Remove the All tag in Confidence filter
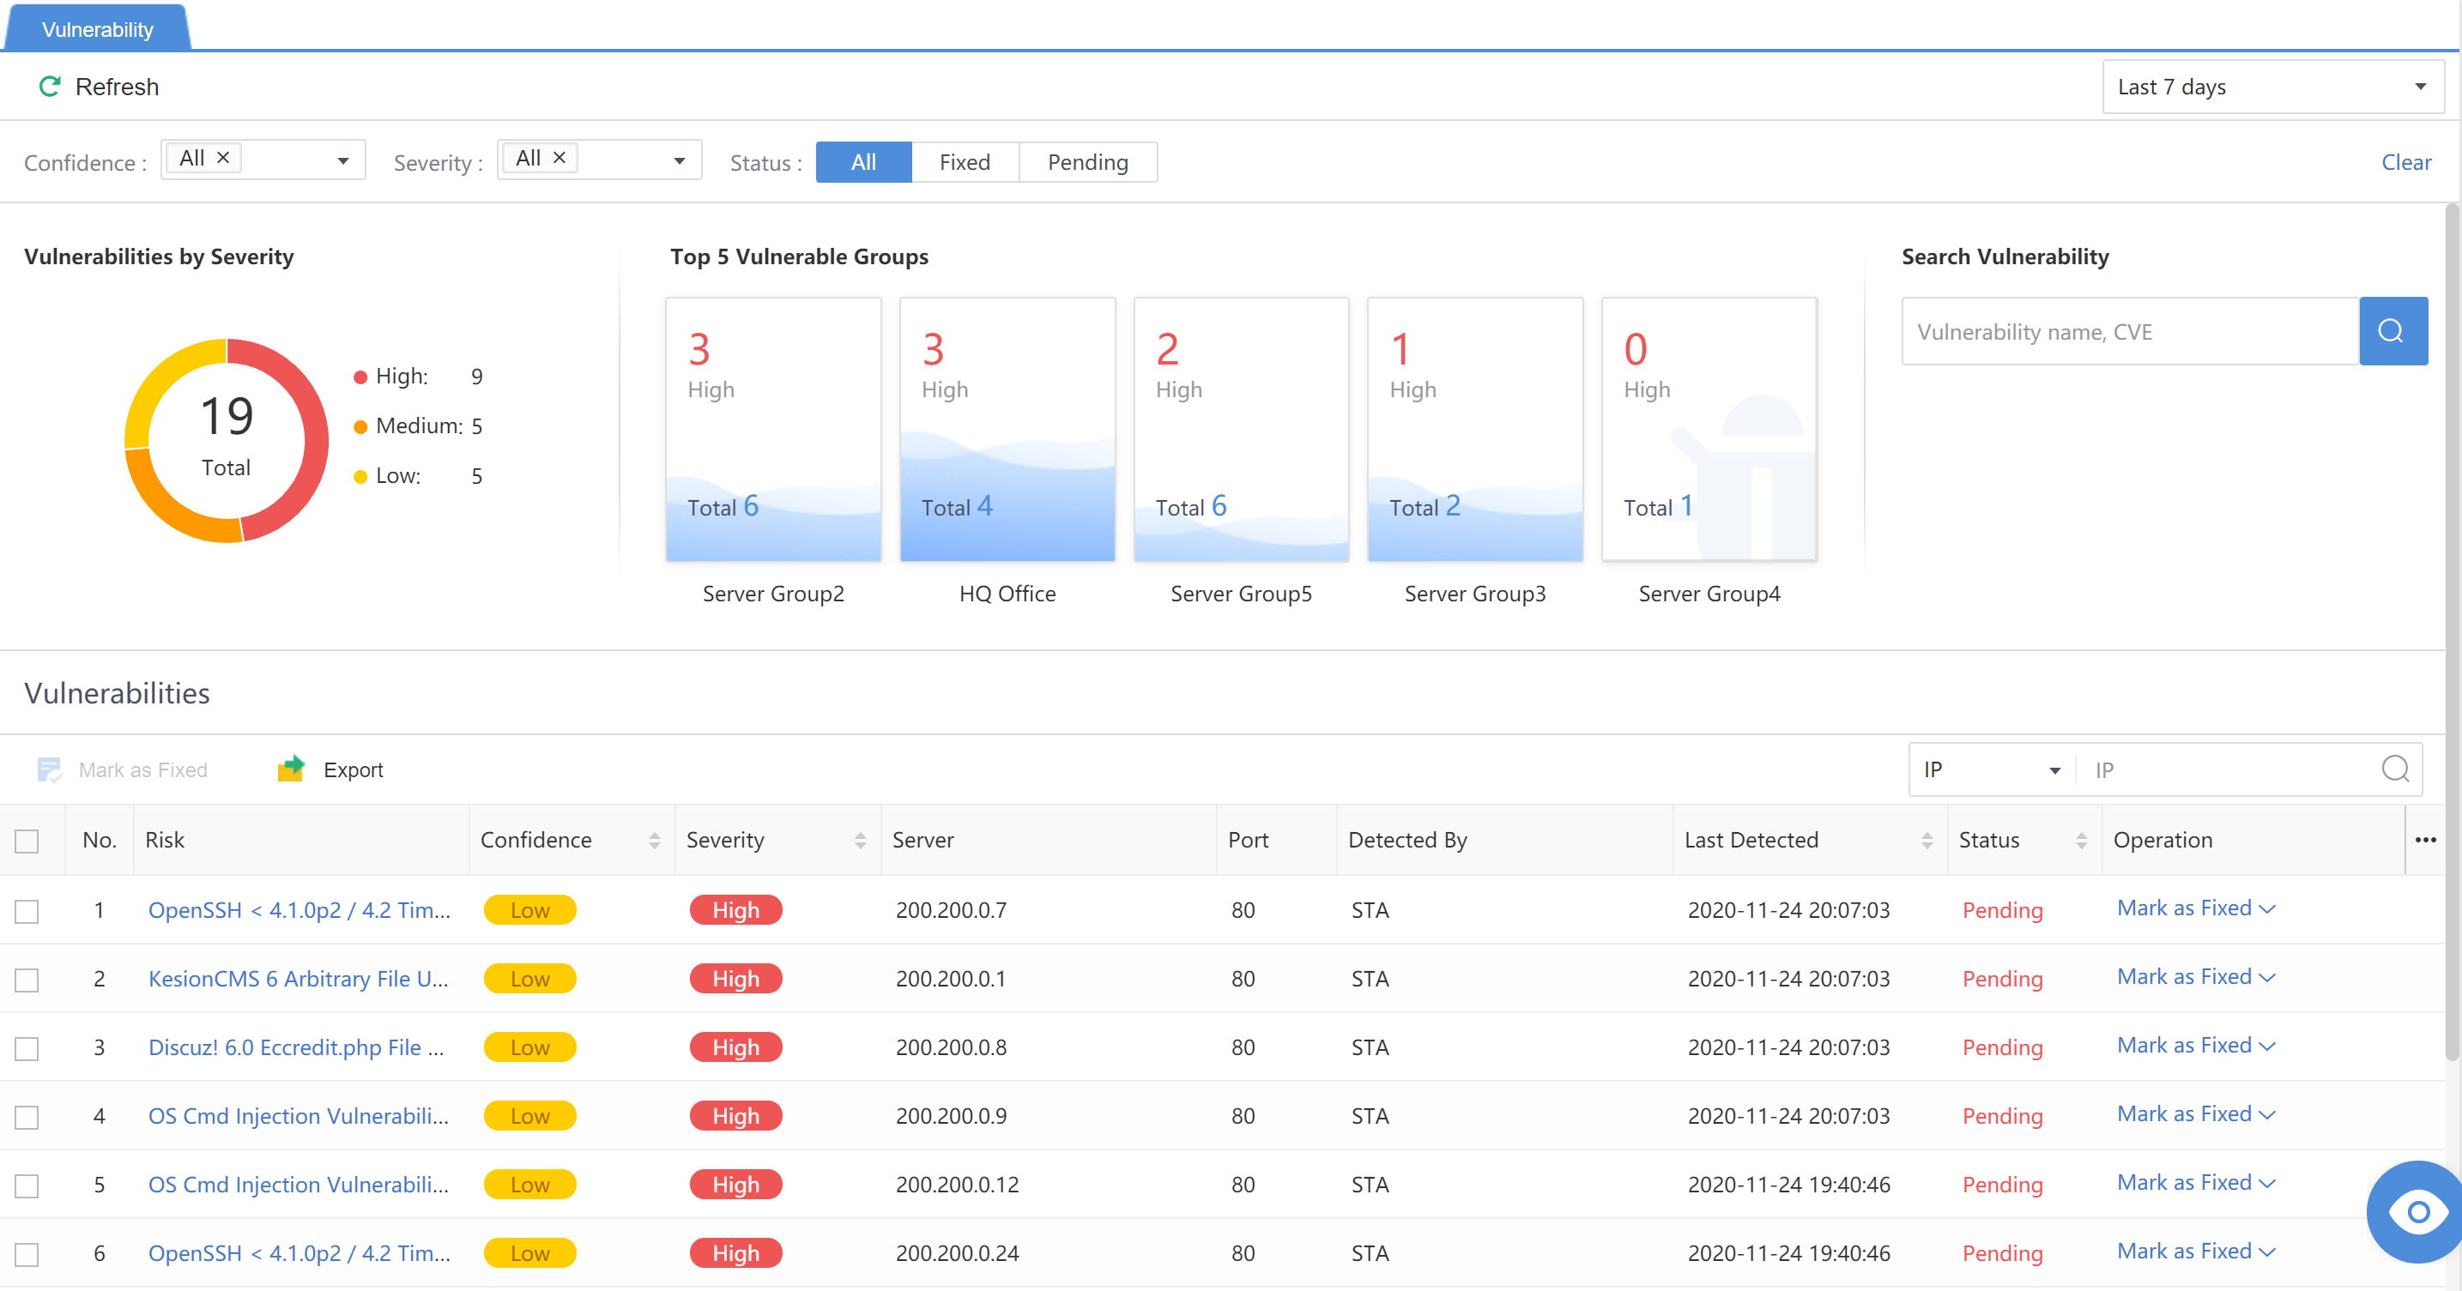The height and width of the screenshot is (1291, 2462). click(x=223, y=158)
